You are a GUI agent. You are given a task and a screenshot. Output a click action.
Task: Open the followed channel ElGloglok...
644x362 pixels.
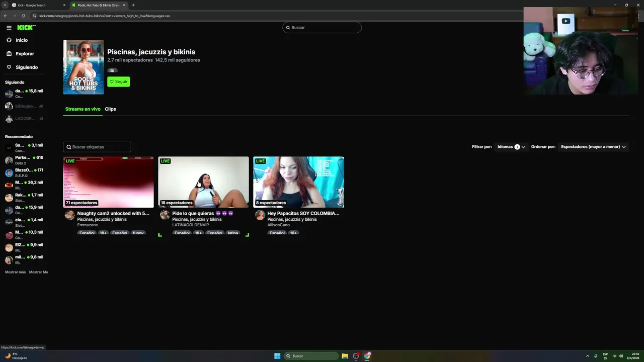(24, 106)
